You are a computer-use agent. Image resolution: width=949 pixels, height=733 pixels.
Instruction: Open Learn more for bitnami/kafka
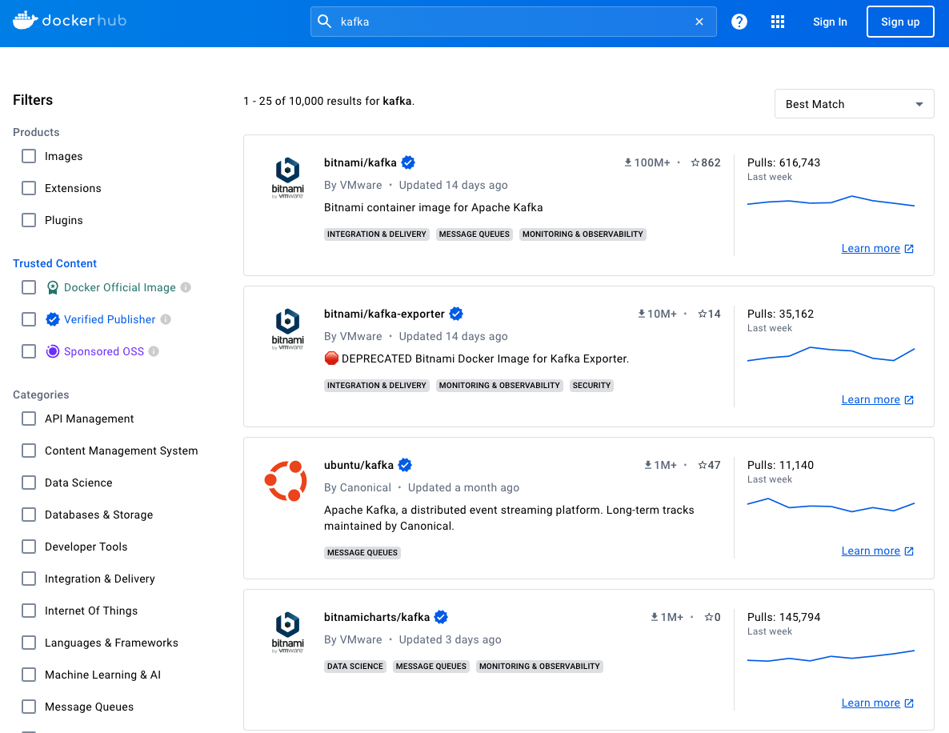pyautogui.click(x=877, y=248)
